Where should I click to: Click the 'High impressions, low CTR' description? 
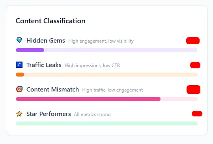pos(92,65)
